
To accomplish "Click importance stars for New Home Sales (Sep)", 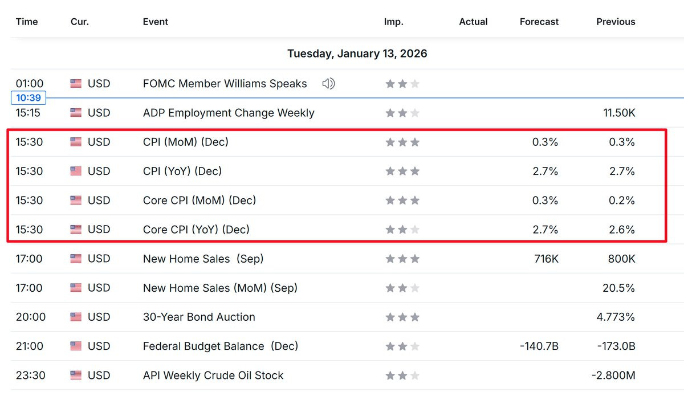I will [x=402, y=259].
